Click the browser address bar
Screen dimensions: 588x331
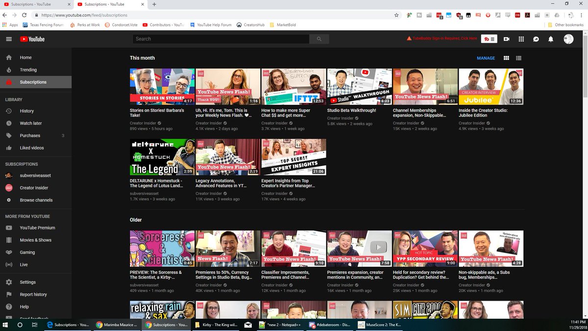click(x=216, y=15)
